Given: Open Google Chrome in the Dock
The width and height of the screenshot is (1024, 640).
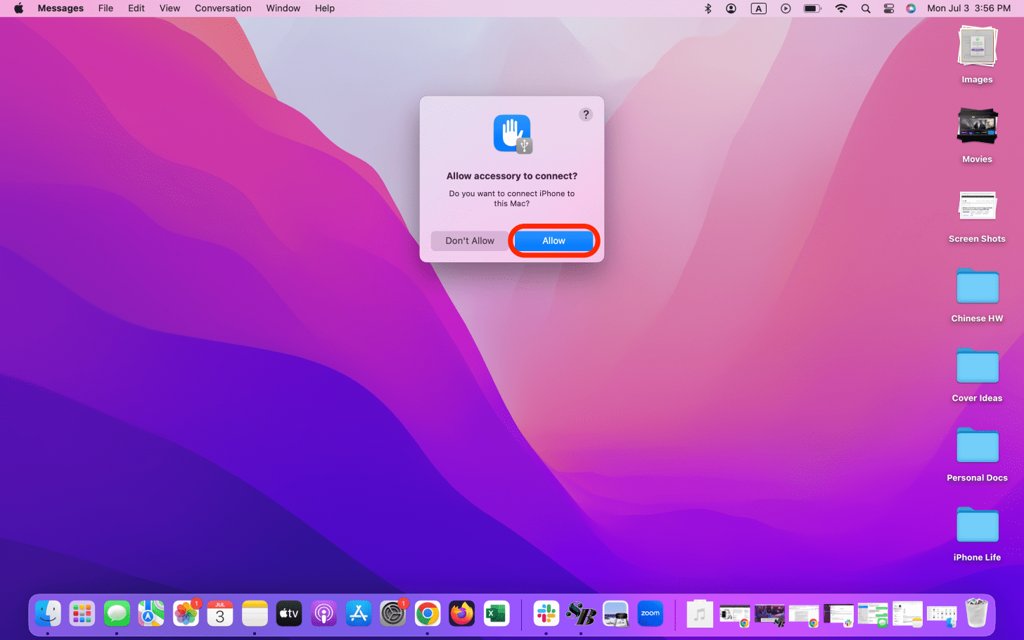Looking at the screenshot, I should tap(427, 613).
